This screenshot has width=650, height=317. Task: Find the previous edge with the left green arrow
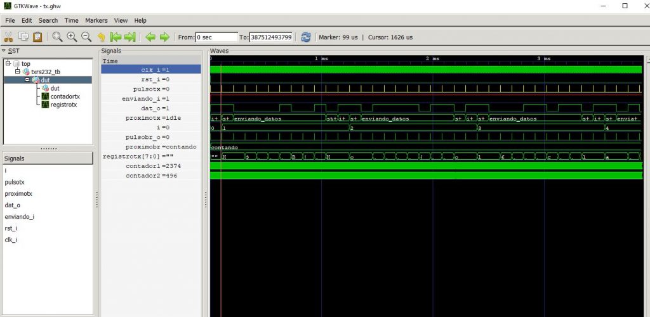[x=150, y=37]
